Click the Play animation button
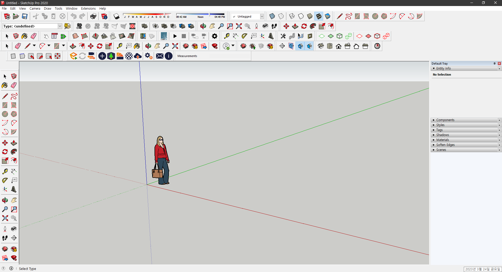The height and width of the screenshot is (272, 502). tap(175, 36)
